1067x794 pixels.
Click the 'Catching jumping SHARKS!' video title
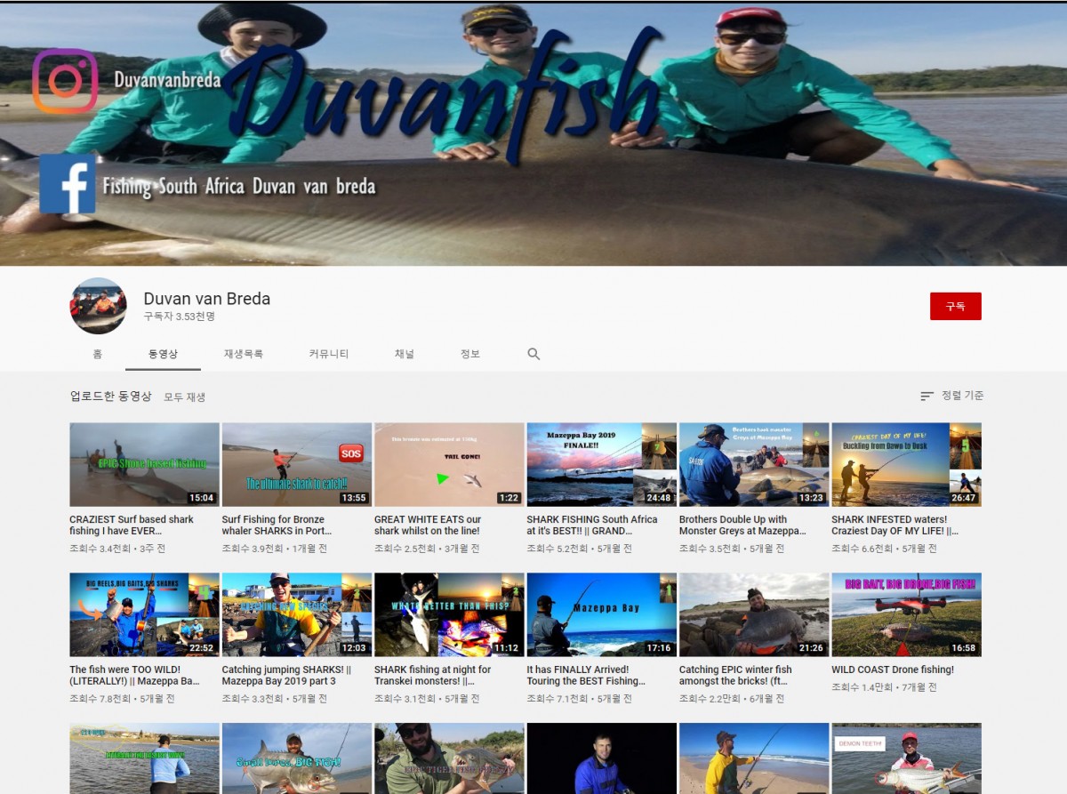[x=286, y=675]
